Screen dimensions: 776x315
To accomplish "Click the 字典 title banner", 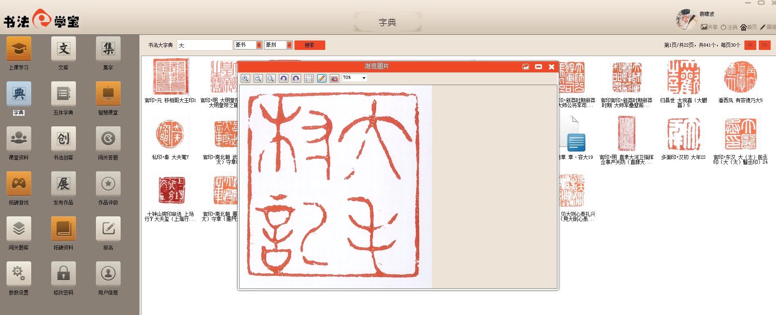I will click(388, 22).
